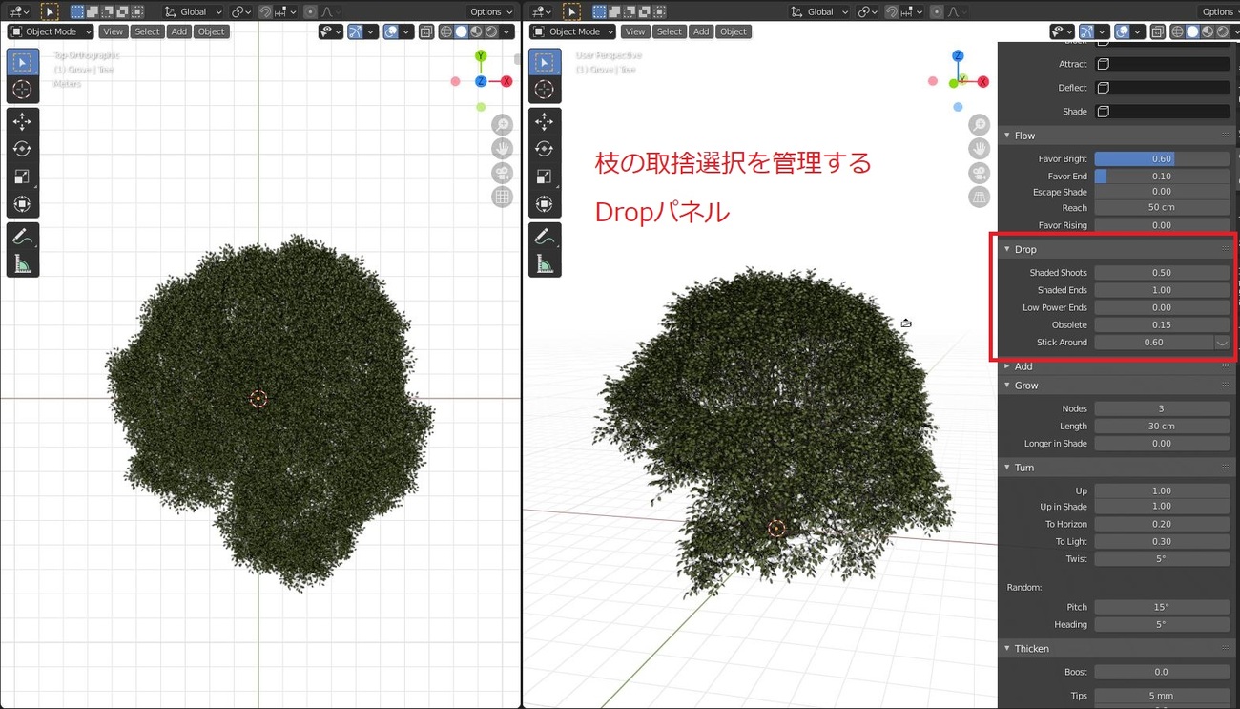Open the Object Mode dropdown in left viewport

tap(51, 31)
